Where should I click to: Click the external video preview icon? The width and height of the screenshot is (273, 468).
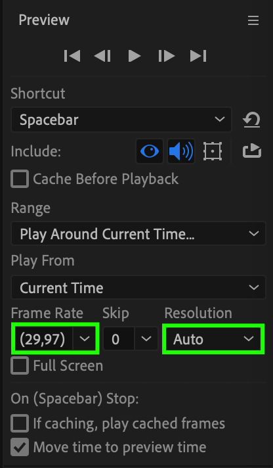point(252,151)
